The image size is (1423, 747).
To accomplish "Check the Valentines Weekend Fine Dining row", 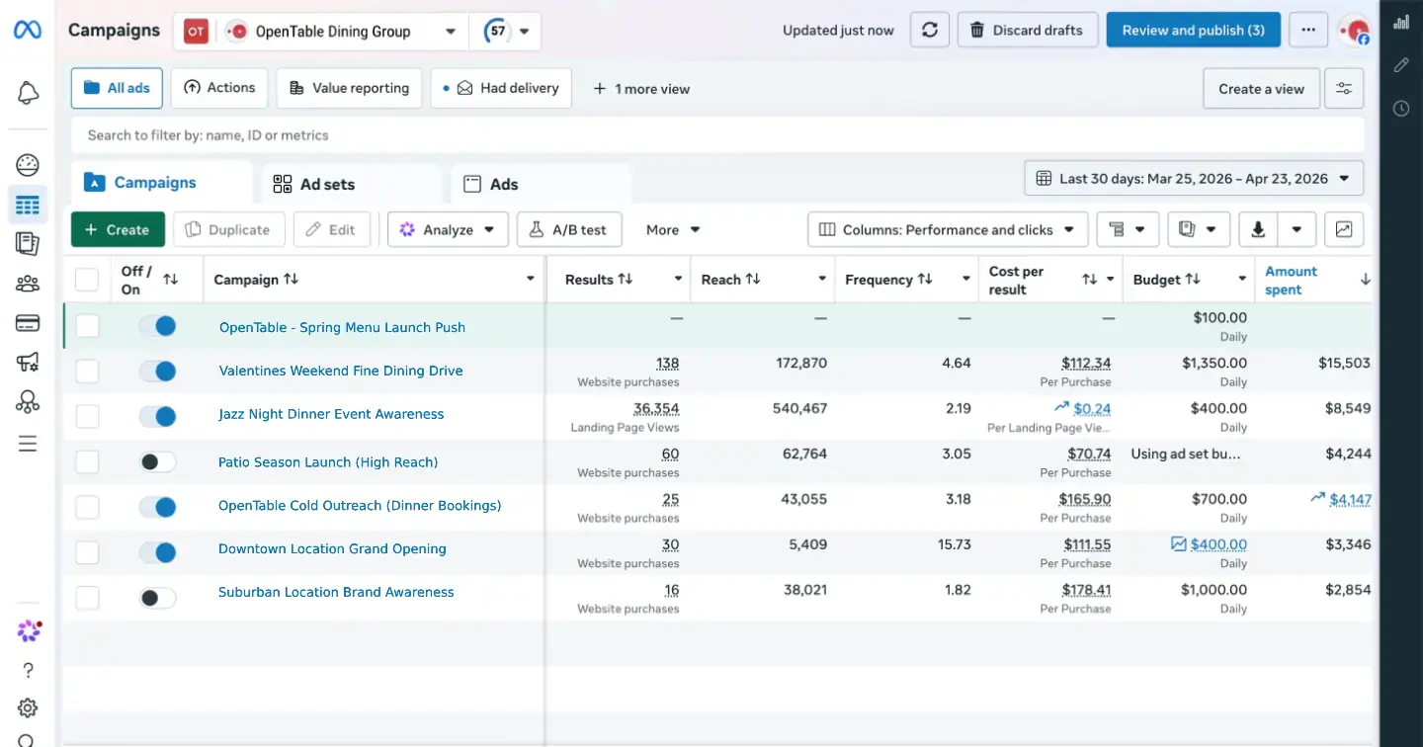I will click(87, 371).
